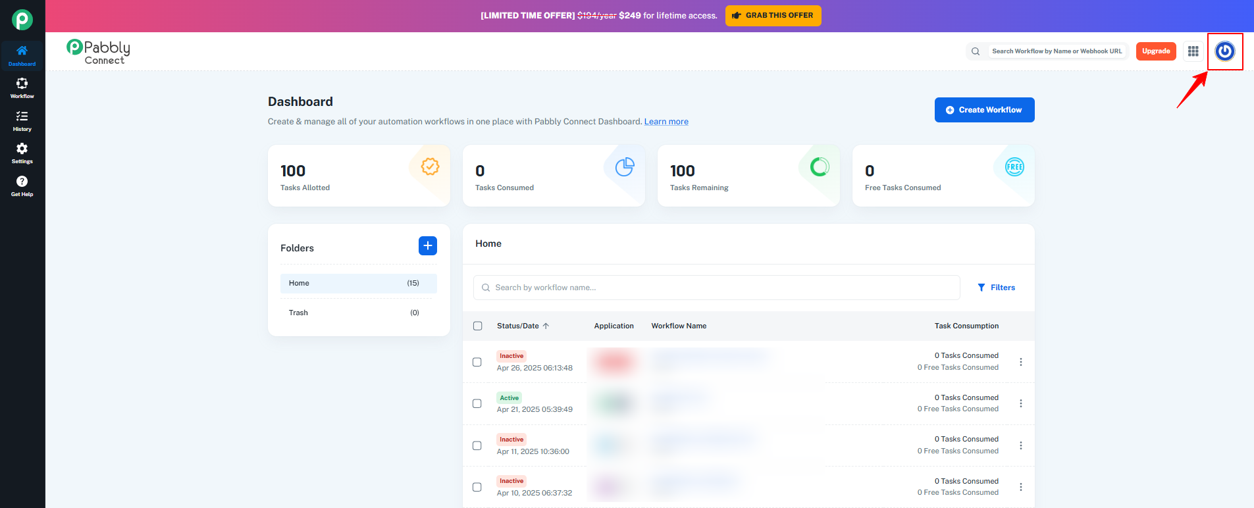The height and width of the screenshot is (508, 1254).
Task: Click Create Workflow button
Action: (985, 110)
